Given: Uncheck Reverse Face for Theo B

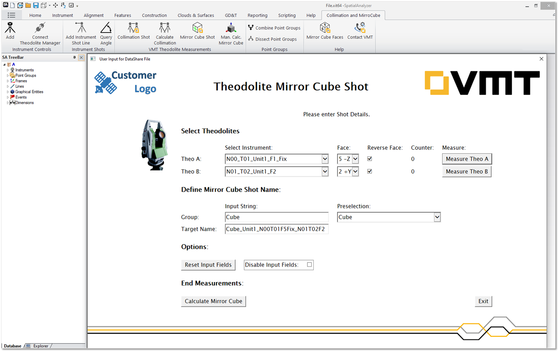Looking at the screenshot, I should 370,171.
